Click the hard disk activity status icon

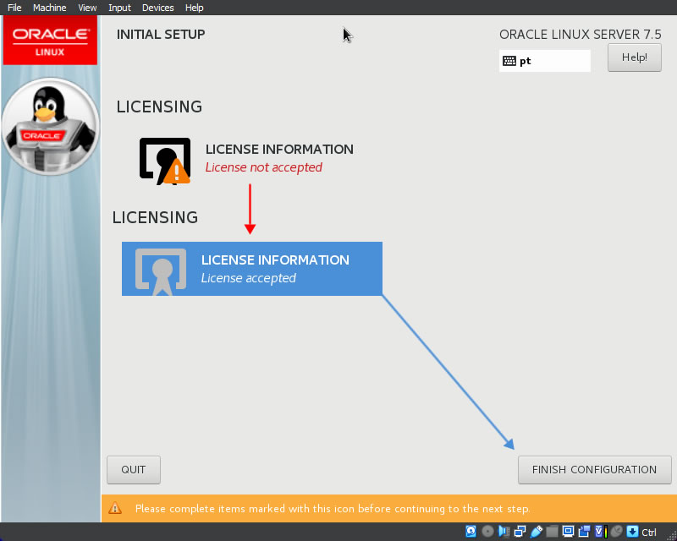[471, 532]
